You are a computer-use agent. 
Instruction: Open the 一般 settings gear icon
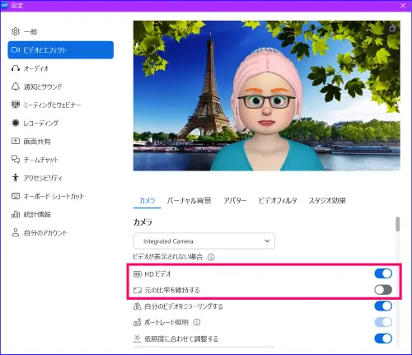point(16,31)
